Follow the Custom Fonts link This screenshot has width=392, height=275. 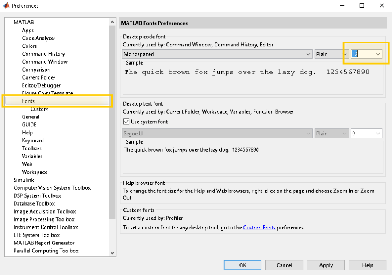click(x=259, y=228)
